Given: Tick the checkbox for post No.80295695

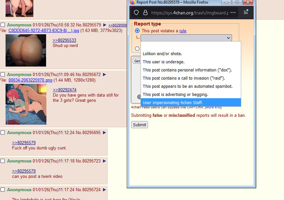Looking at the screenshot, I should 3,132.
